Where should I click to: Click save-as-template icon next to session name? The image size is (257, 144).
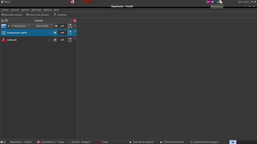pos(6,21)
